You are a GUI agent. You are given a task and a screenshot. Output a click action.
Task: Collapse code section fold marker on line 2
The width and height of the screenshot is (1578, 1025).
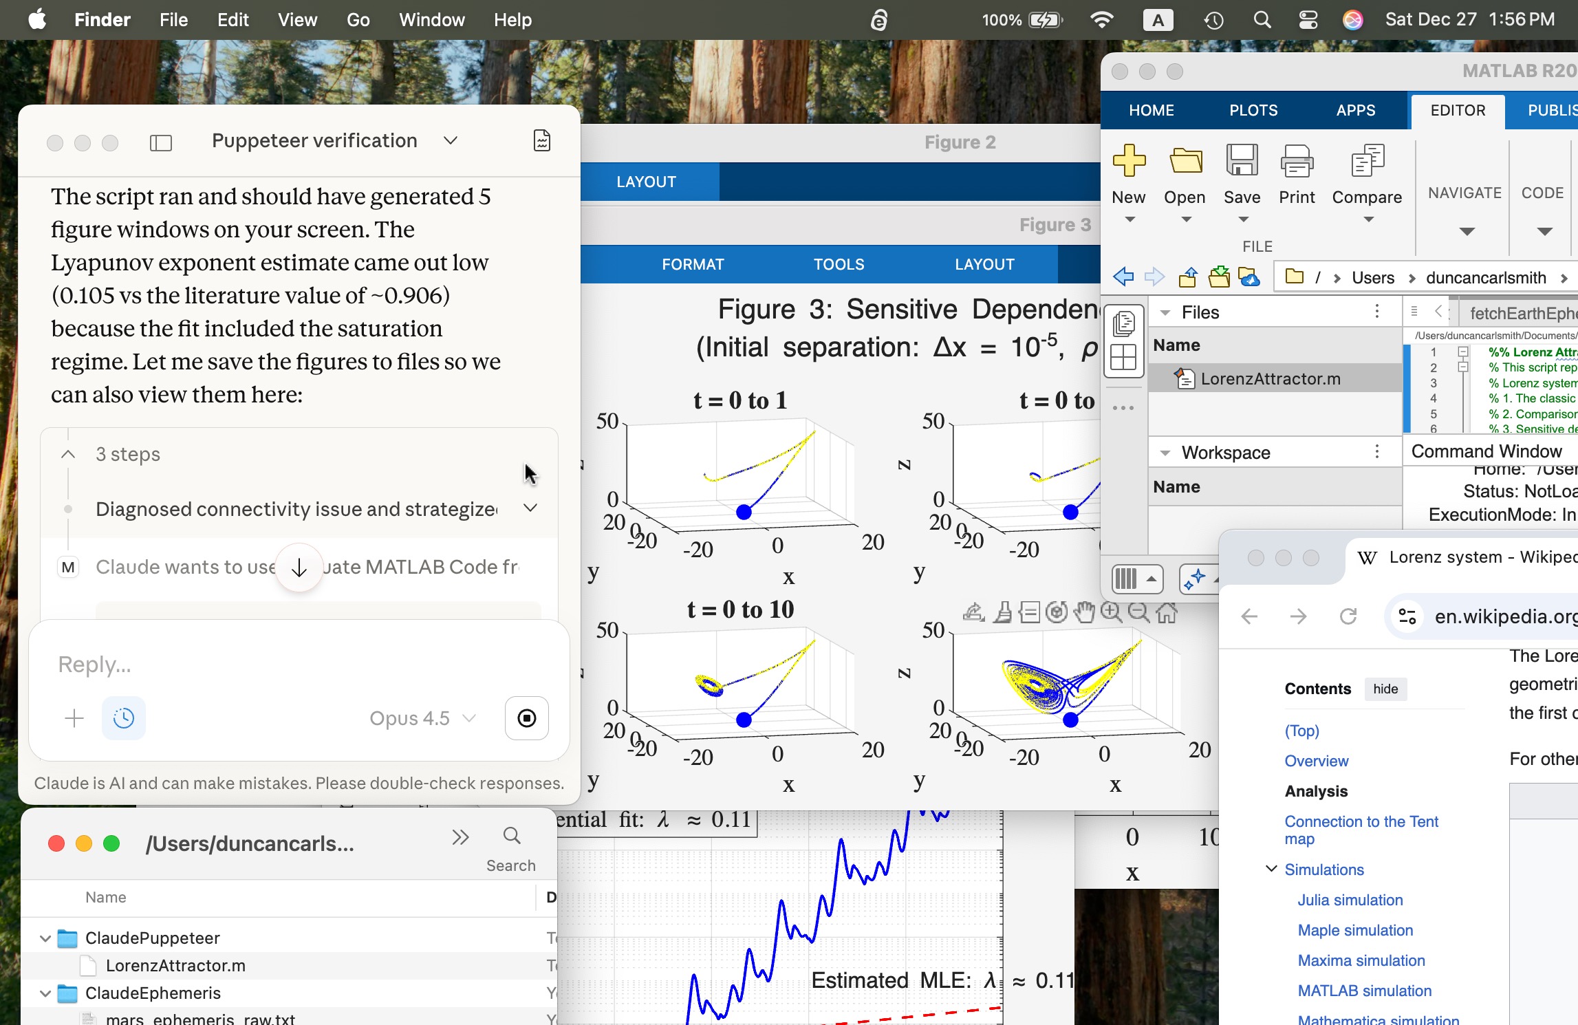point(1464,367)
